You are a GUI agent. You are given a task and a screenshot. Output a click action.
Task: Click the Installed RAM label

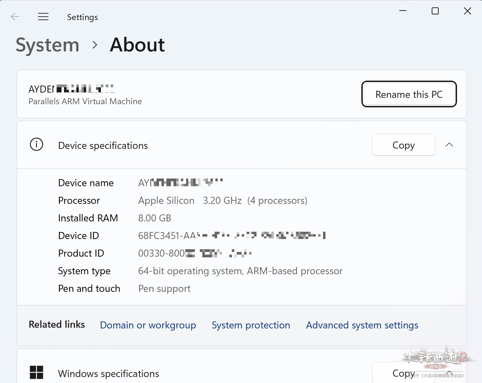(88, 218)
